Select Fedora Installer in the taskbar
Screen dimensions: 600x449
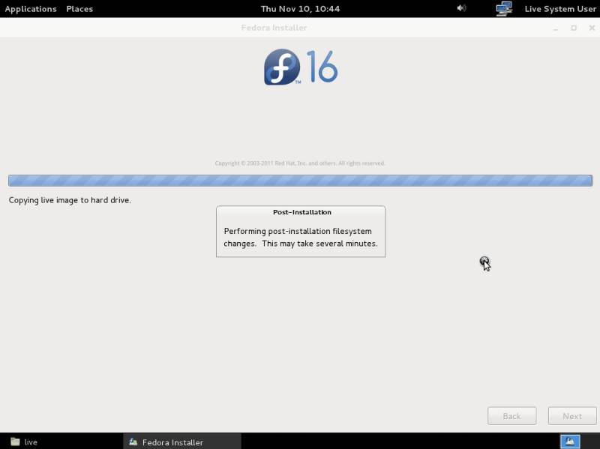(182, 442)
